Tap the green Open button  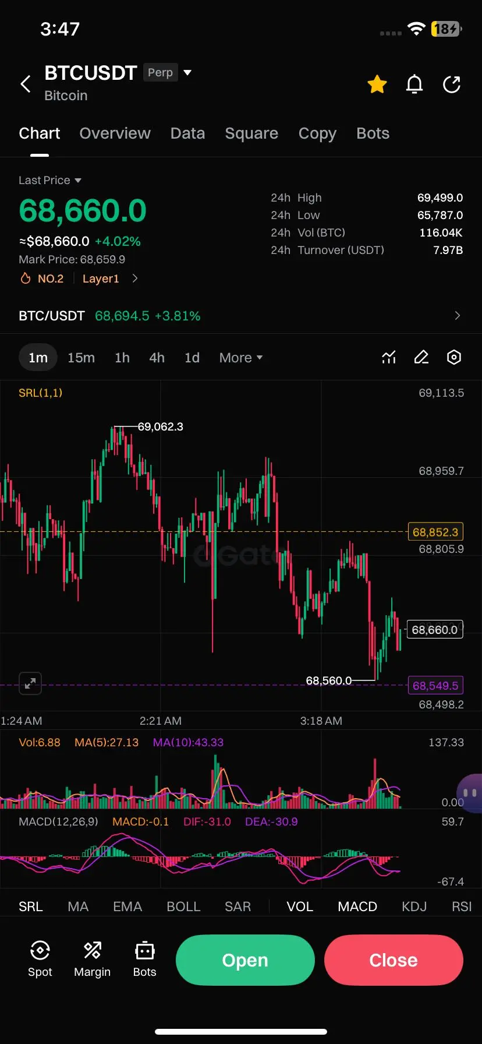tap(245, 960)
